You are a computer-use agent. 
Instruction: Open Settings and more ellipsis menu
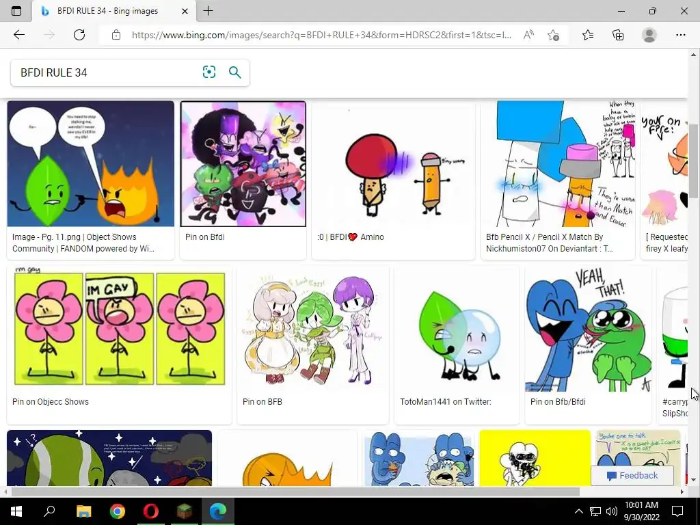(x=680, y=35)
